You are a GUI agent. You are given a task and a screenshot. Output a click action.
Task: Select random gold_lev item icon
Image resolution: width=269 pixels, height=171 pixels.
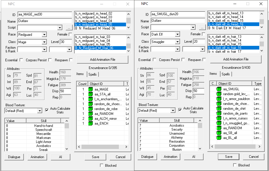pos(219,94)
